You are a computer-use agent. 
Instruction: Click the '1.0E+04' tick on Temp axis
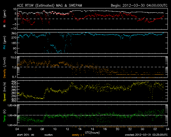[x=12, y=125]
